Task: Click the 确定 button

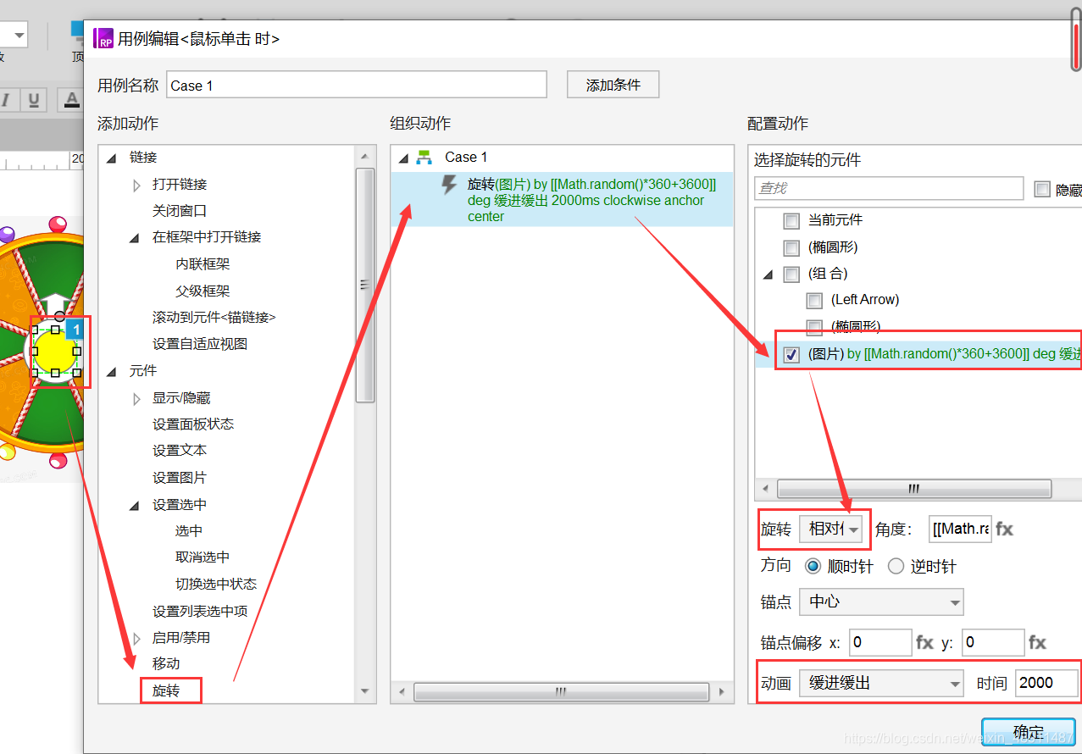Action: (1029, 733)
